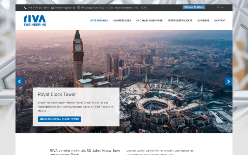Click the clock opening-hours icon
248x155 pixels.
tap(79, 7)
